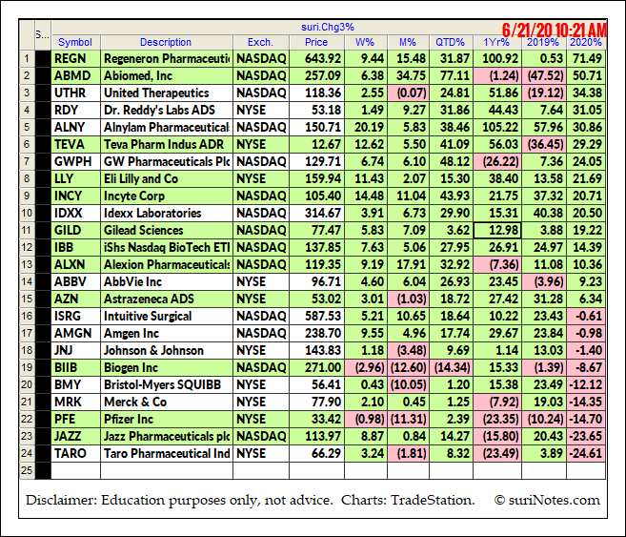The height and width of the screenshot is (537, 626).
Task: Select the Price column header
Action: (x=315, y=42)
